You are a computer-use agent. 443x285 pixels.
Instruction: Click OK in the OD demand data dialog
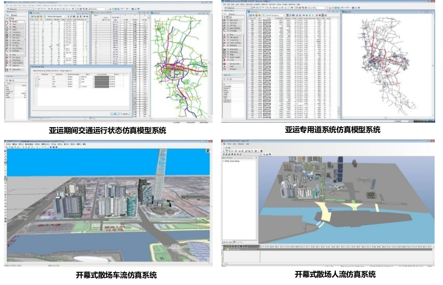(115, 113)
